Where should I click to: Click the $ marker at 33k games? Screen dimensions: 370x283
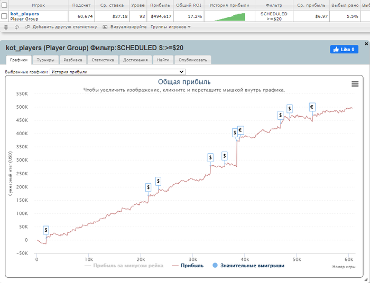click(210, 158)
